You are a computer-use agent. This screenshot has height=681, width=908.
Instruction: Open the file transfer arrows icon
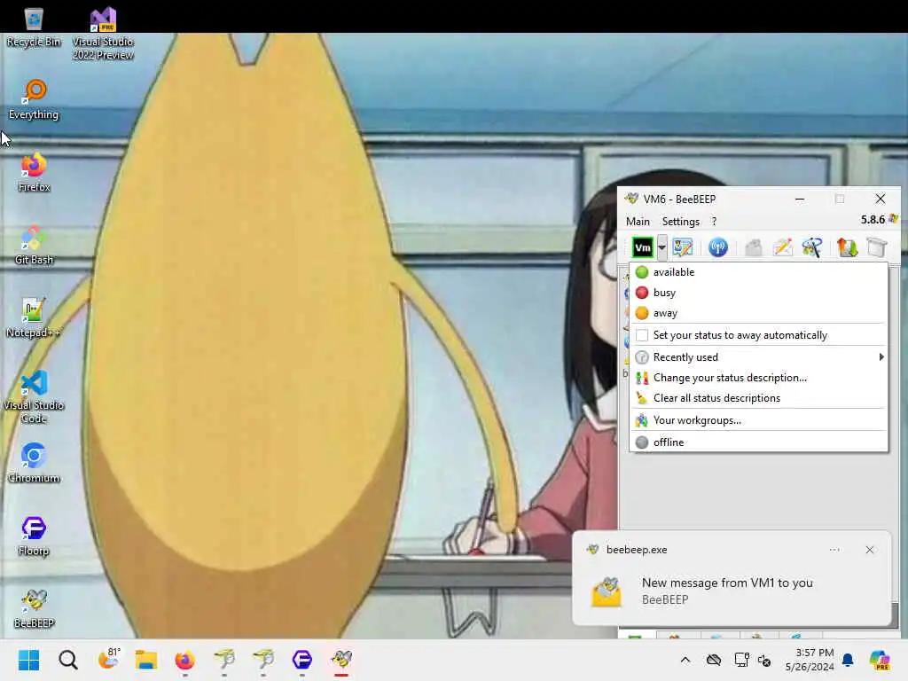[847, 248]
